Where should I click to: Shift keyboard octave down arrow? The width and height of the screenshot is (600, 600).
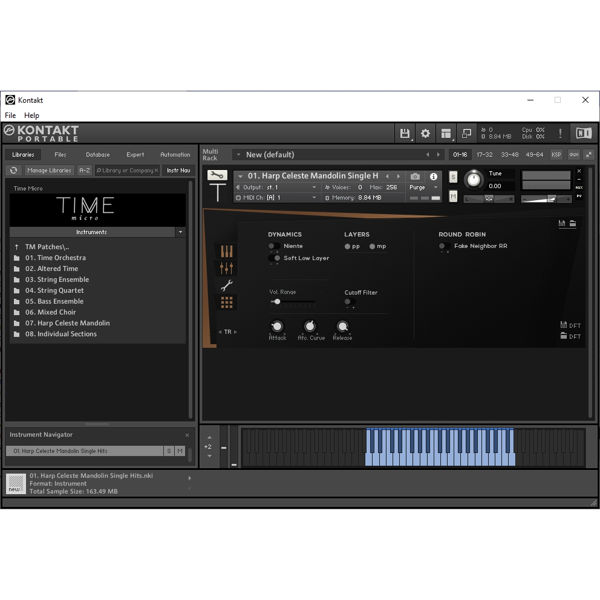[209, 456]
